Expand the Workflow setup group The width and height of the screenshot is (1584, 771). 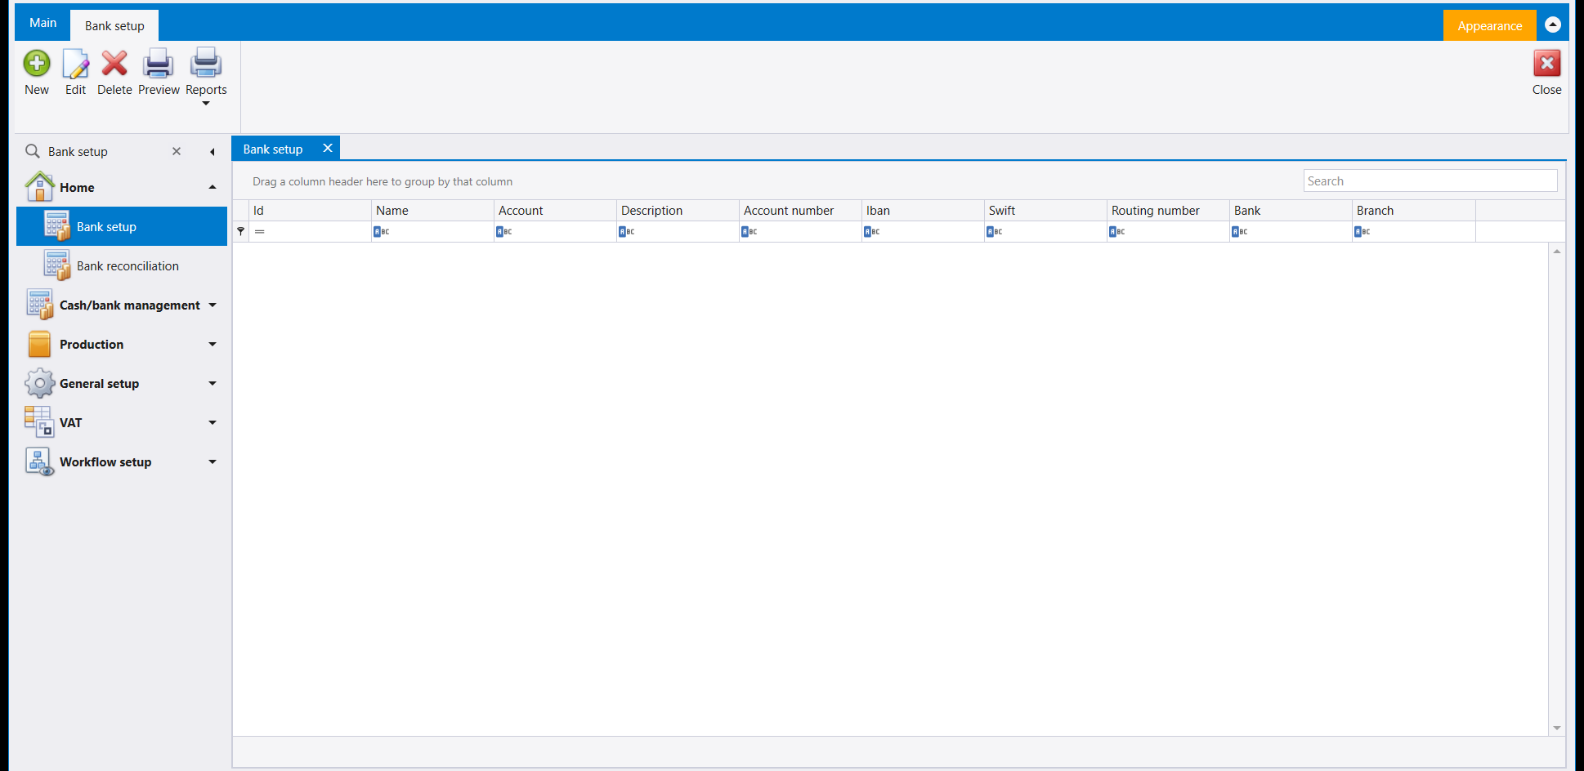coord(213,461)
